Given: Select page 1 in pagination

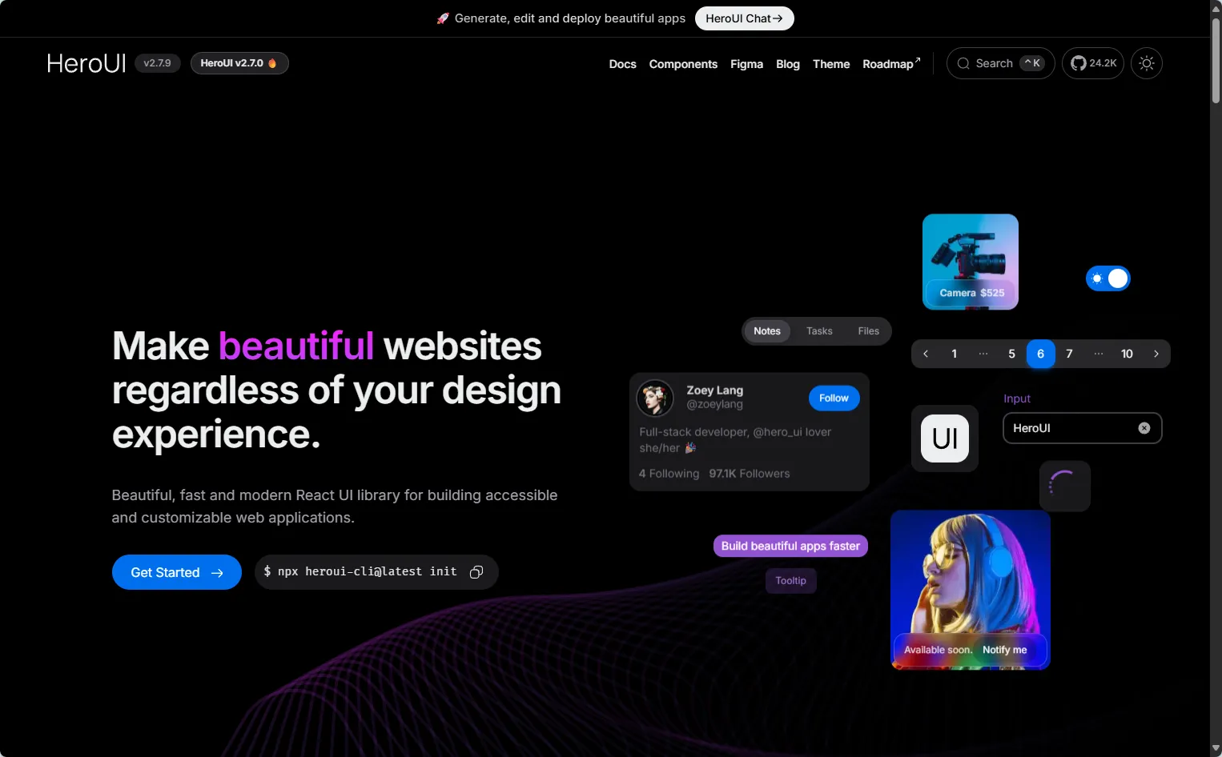Looking at the screenshot, I should (955, 354).
